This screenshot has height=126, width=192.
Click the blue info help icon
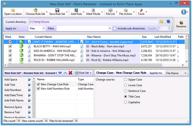coord(183,12)
